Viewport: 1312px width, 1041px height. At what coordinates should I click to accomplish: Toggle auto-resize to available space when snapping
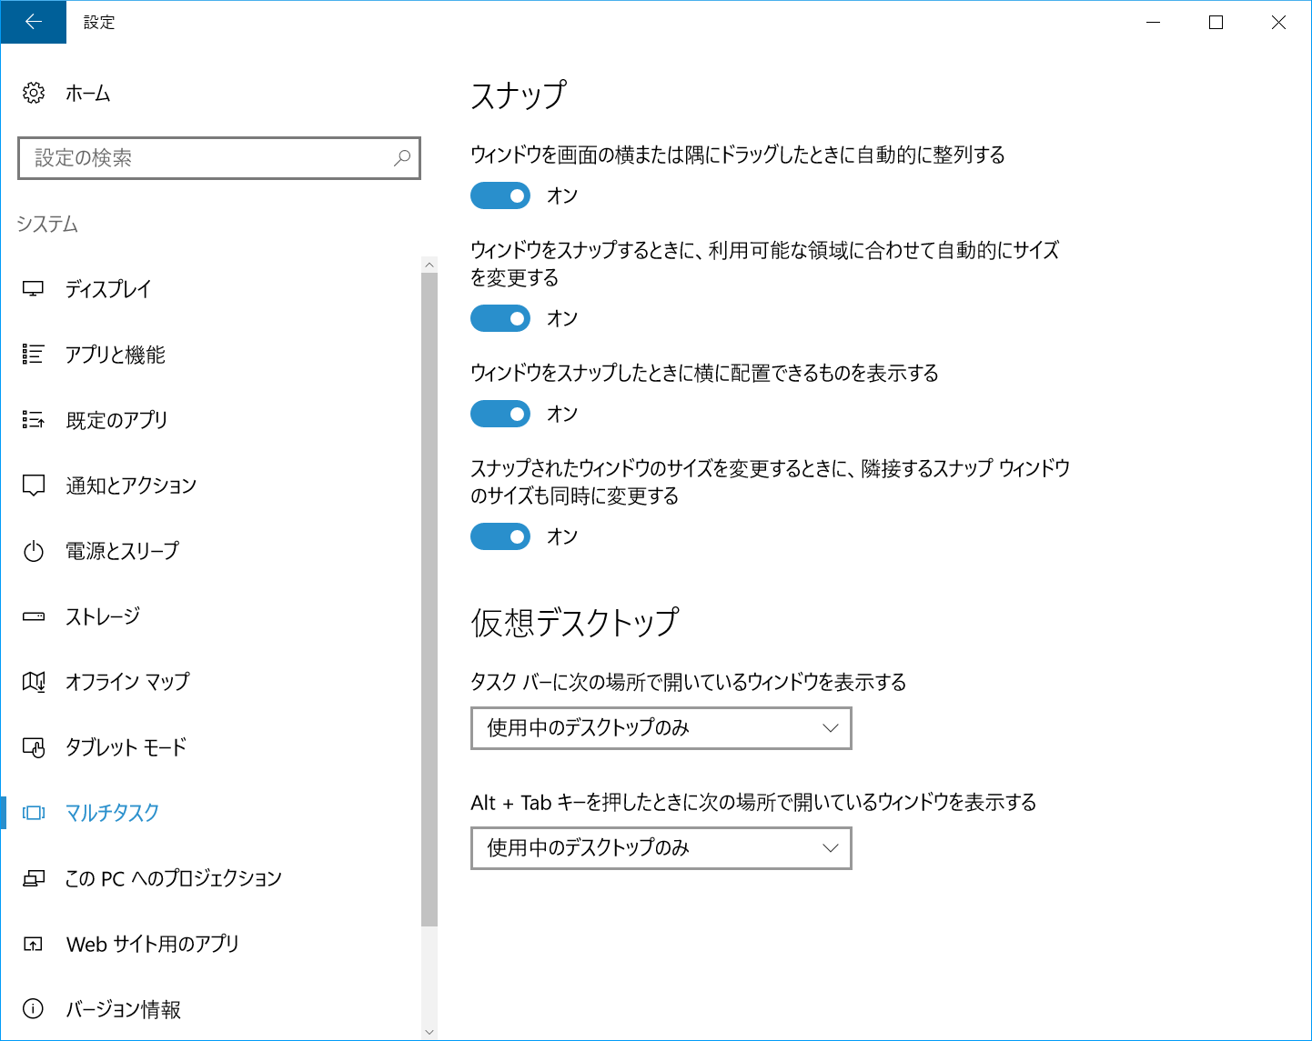coord(500,318)
